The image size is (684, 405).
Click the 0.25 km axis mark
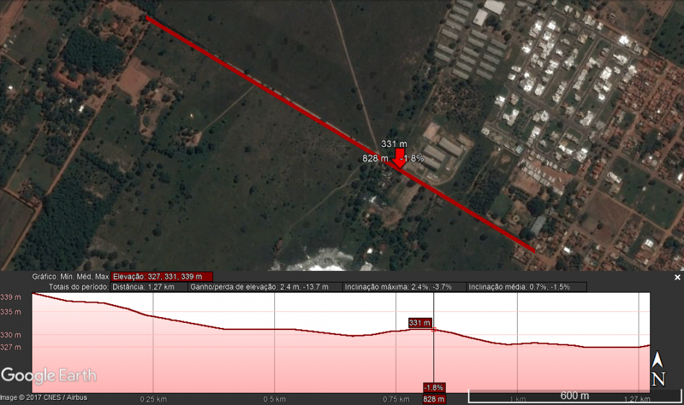pos(153,399)
